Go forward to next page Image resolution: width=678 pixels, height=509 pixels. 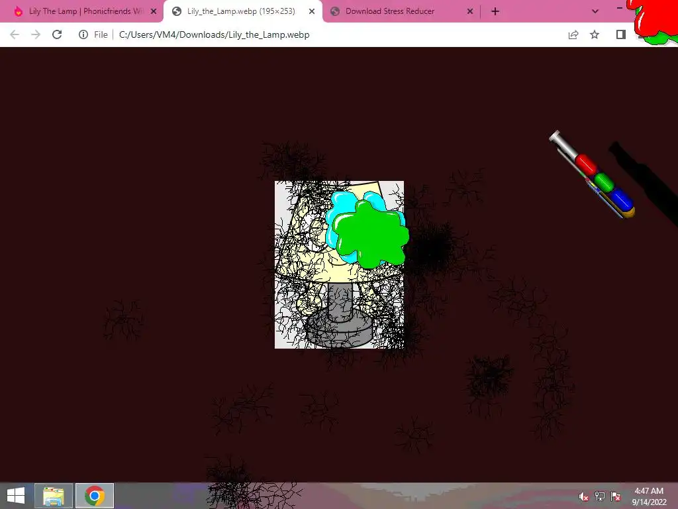tap(36, 34)
